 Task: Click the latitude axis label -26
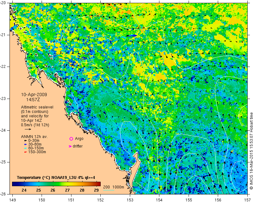pyautogui.click(x=3, y=194)
